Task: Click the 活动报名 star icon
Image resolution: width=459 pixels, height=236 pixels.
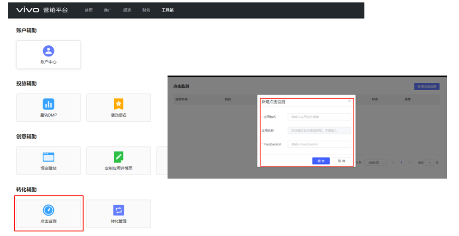Action: 119,104
